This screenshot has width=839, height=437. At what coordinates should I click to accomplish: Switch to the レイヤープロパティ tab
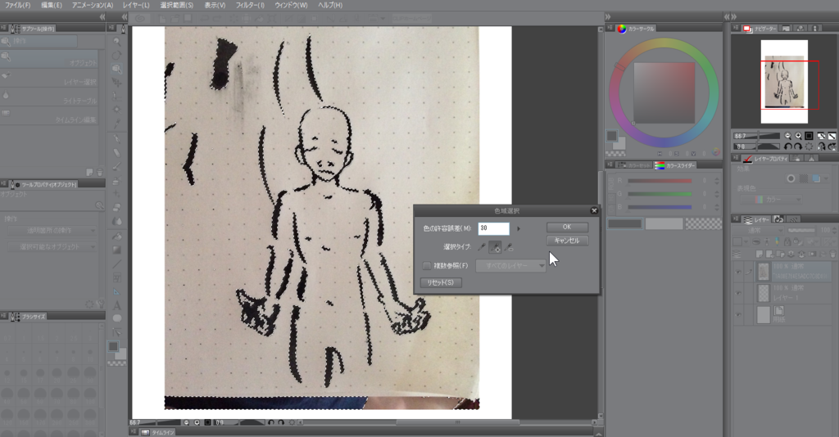coord(766,159)
